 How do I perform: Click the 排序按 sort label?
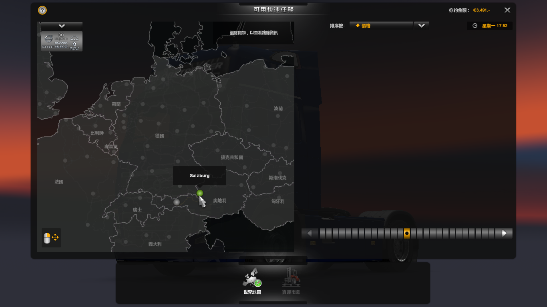tap(337, 26)
